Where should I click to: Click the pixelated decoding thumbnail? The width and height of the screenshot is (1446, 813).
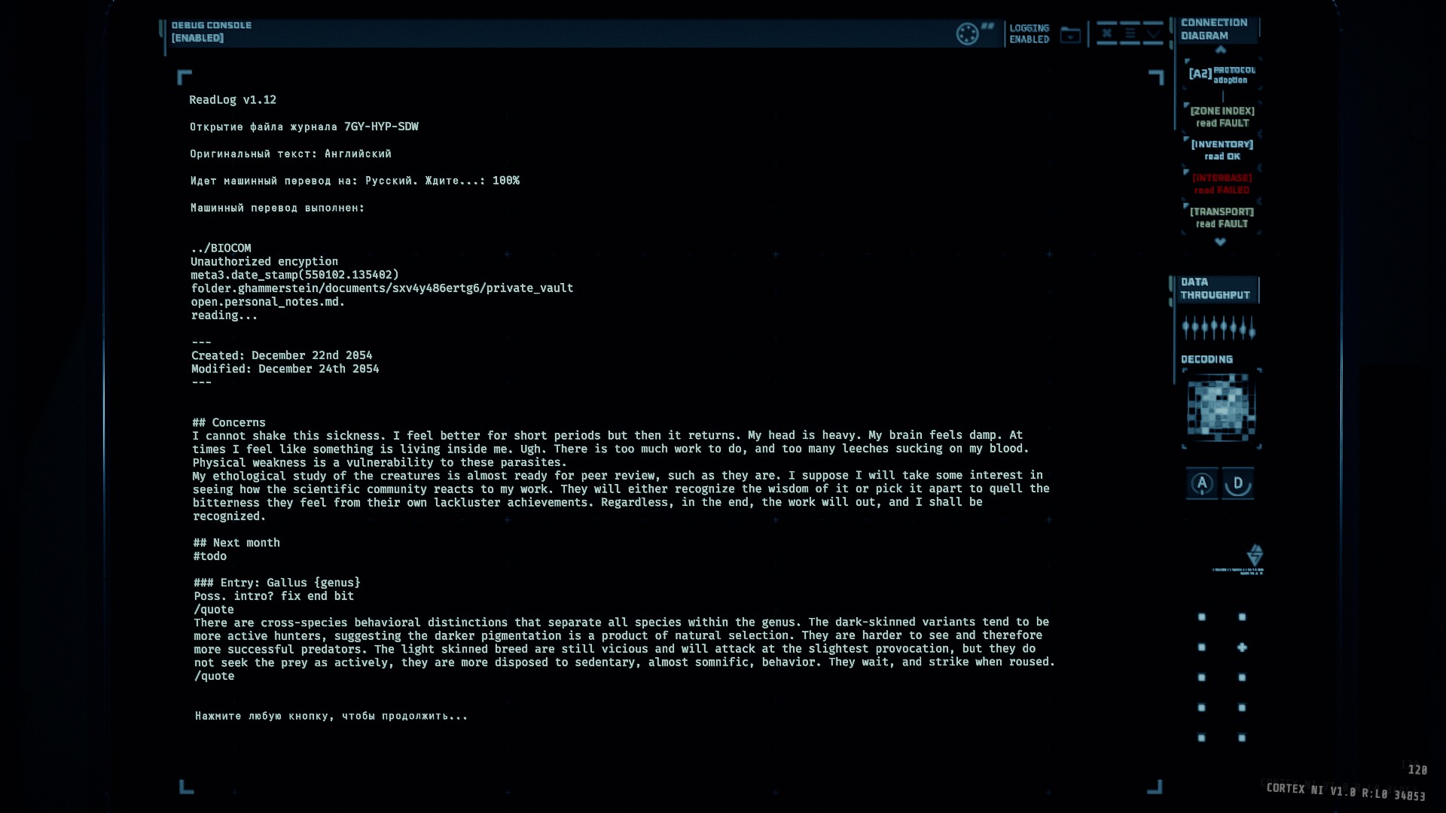click(x=1221, y=408)
